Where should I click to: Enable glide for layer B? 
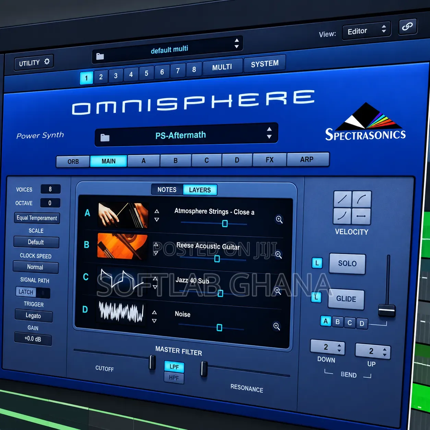(x=338, y=322)
